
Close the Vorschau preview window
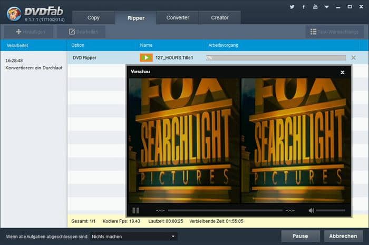[343, 72]
